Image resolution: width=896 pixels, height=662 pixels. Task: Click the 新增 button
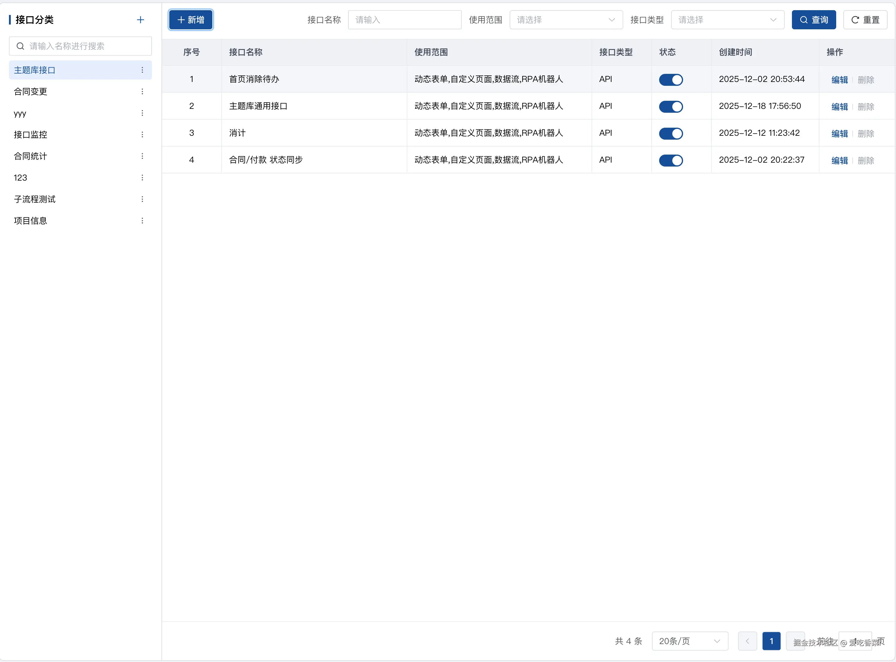tap(191, 20)
